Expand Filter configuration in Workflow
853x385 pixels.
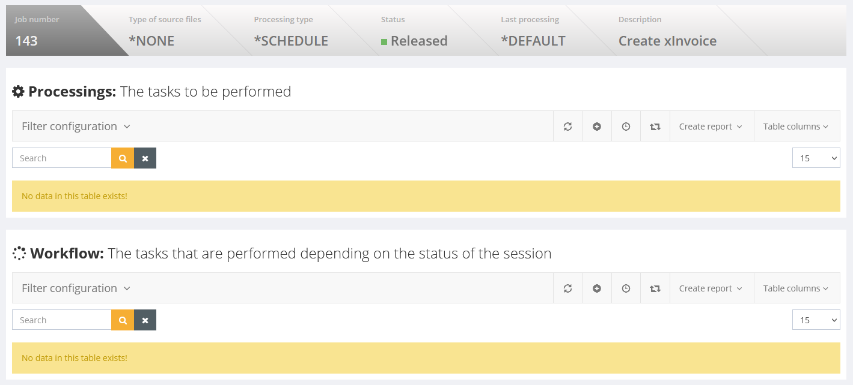coord(76,288)
